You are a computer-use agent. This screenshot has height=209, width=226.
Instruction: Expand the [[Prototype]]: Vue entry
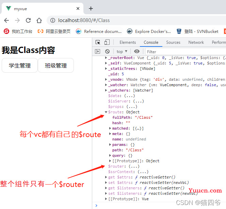[106, 199]
